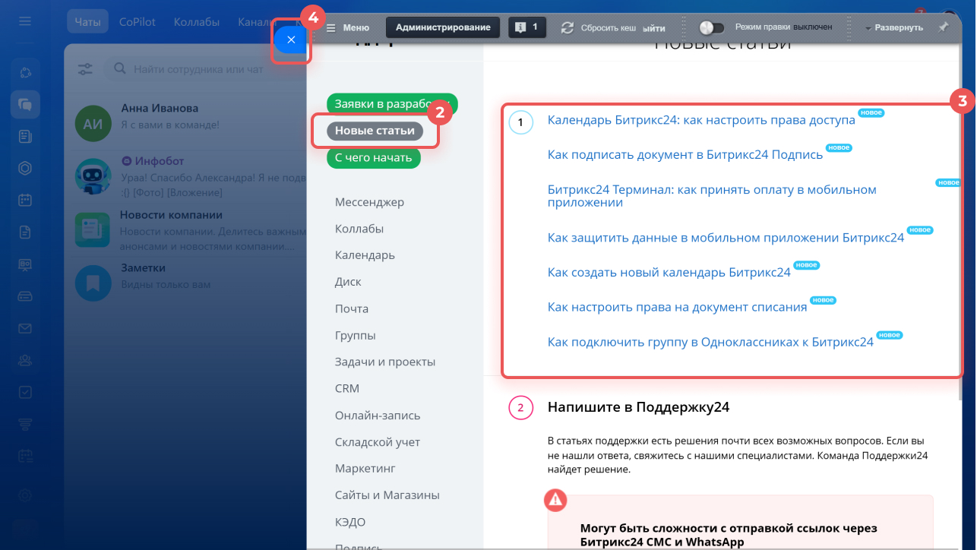977x550 pixels.
Task: Open the Задачи и проекты help section
Action: (385, 362)
